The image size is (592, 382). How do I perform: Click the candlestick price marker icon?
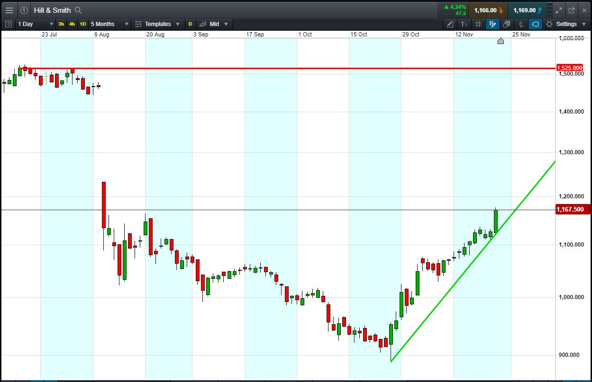(521, 24)
